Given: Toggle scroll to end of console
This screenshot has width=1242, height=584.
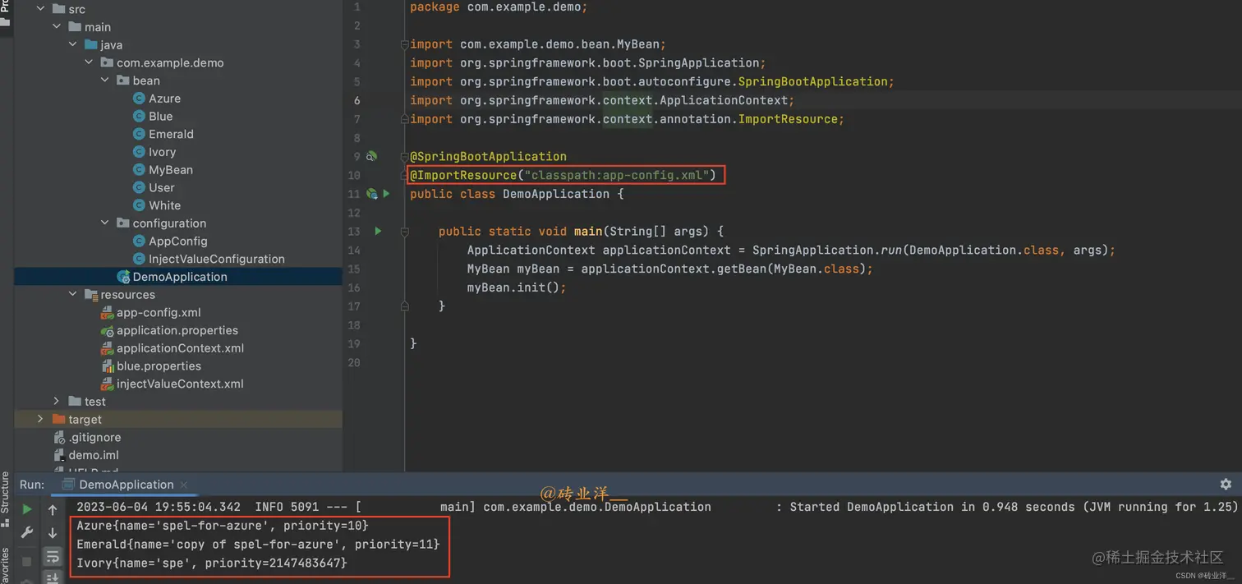Looking at the screenshot, I should [53, 577].
